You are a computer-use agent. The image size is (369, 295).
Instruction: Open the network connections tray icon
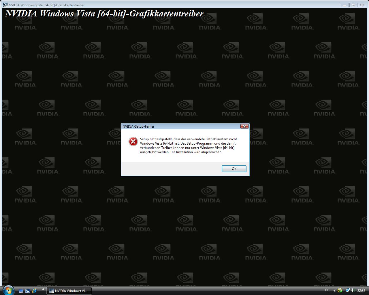pyautogui.click(x=348, y=290)
